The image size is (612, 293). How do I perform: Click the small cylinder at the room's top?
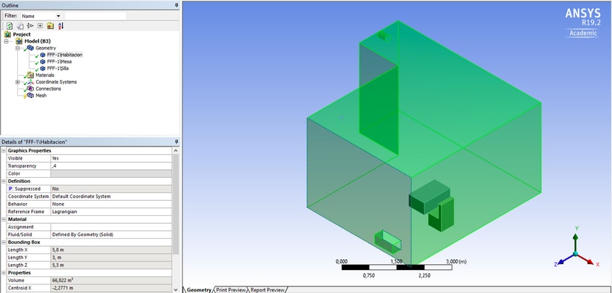tap(384, 36)
